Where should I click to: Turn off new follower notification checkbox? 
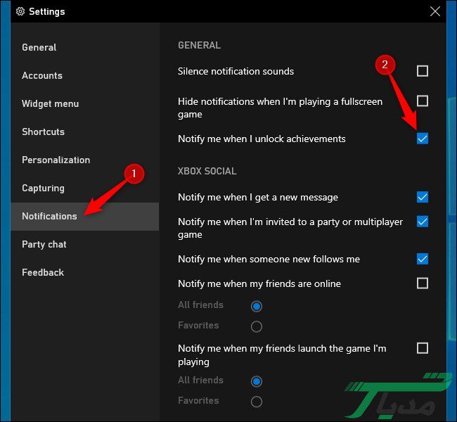pyautogui.click(x=423, y=259)
